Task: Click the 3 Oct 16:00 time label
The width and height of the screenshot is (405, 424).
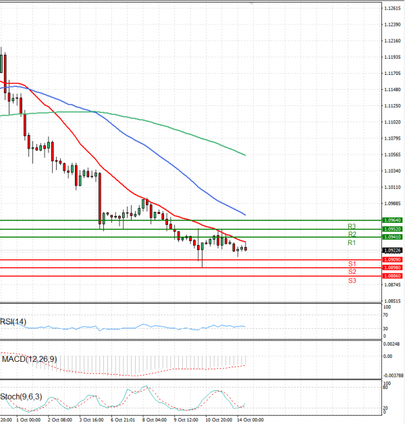Action: tap(91, 419)
